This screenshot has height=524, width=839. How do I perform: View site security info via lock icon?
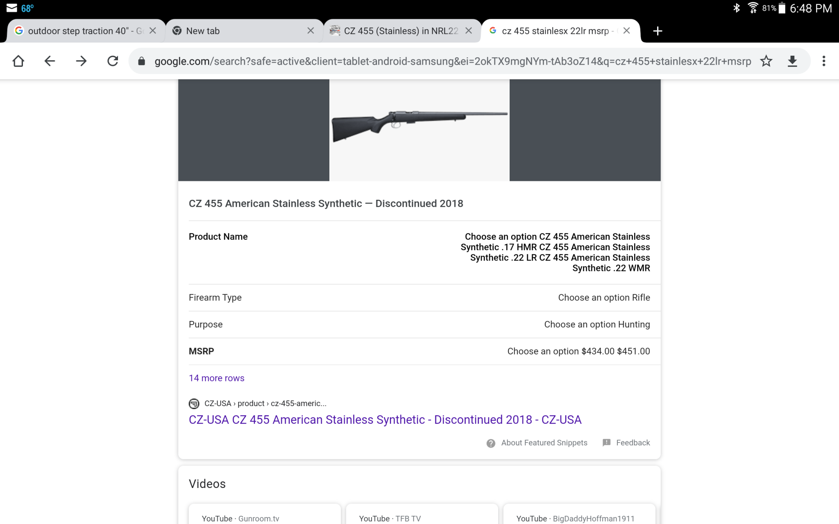[141, 61]
